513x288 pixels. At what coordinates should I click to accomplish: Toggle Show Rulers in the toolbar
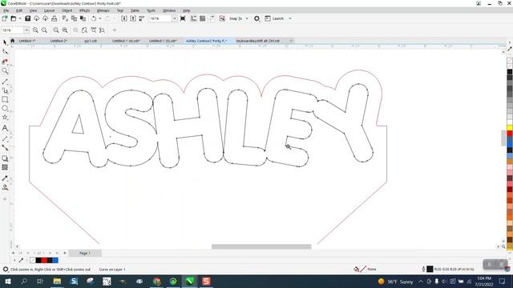pos(194,18)
